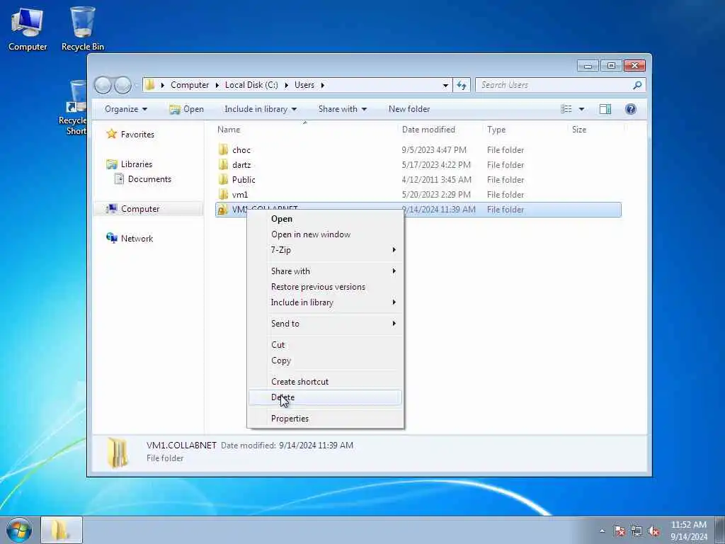The width and height of the screenshot is (725, 544).
Task: Sort by Date modified column header
Action: tap(440, 130)
